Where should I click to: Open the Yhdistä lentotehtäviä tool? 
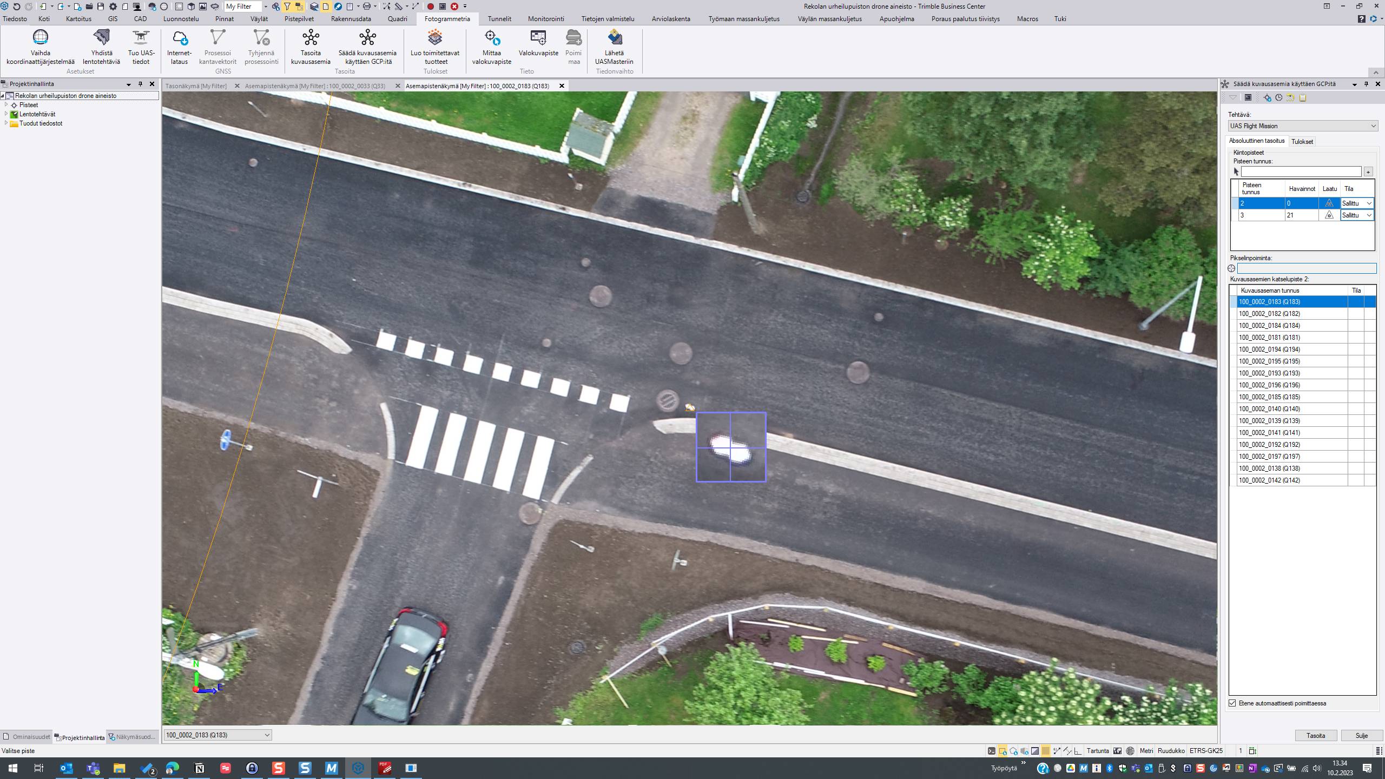tap(101, 47)
